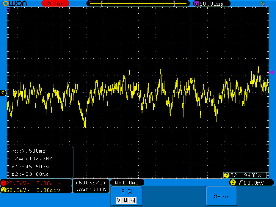Click the x1:-45.50ms cursor value
276x207 pixels.
click(30, 166)
